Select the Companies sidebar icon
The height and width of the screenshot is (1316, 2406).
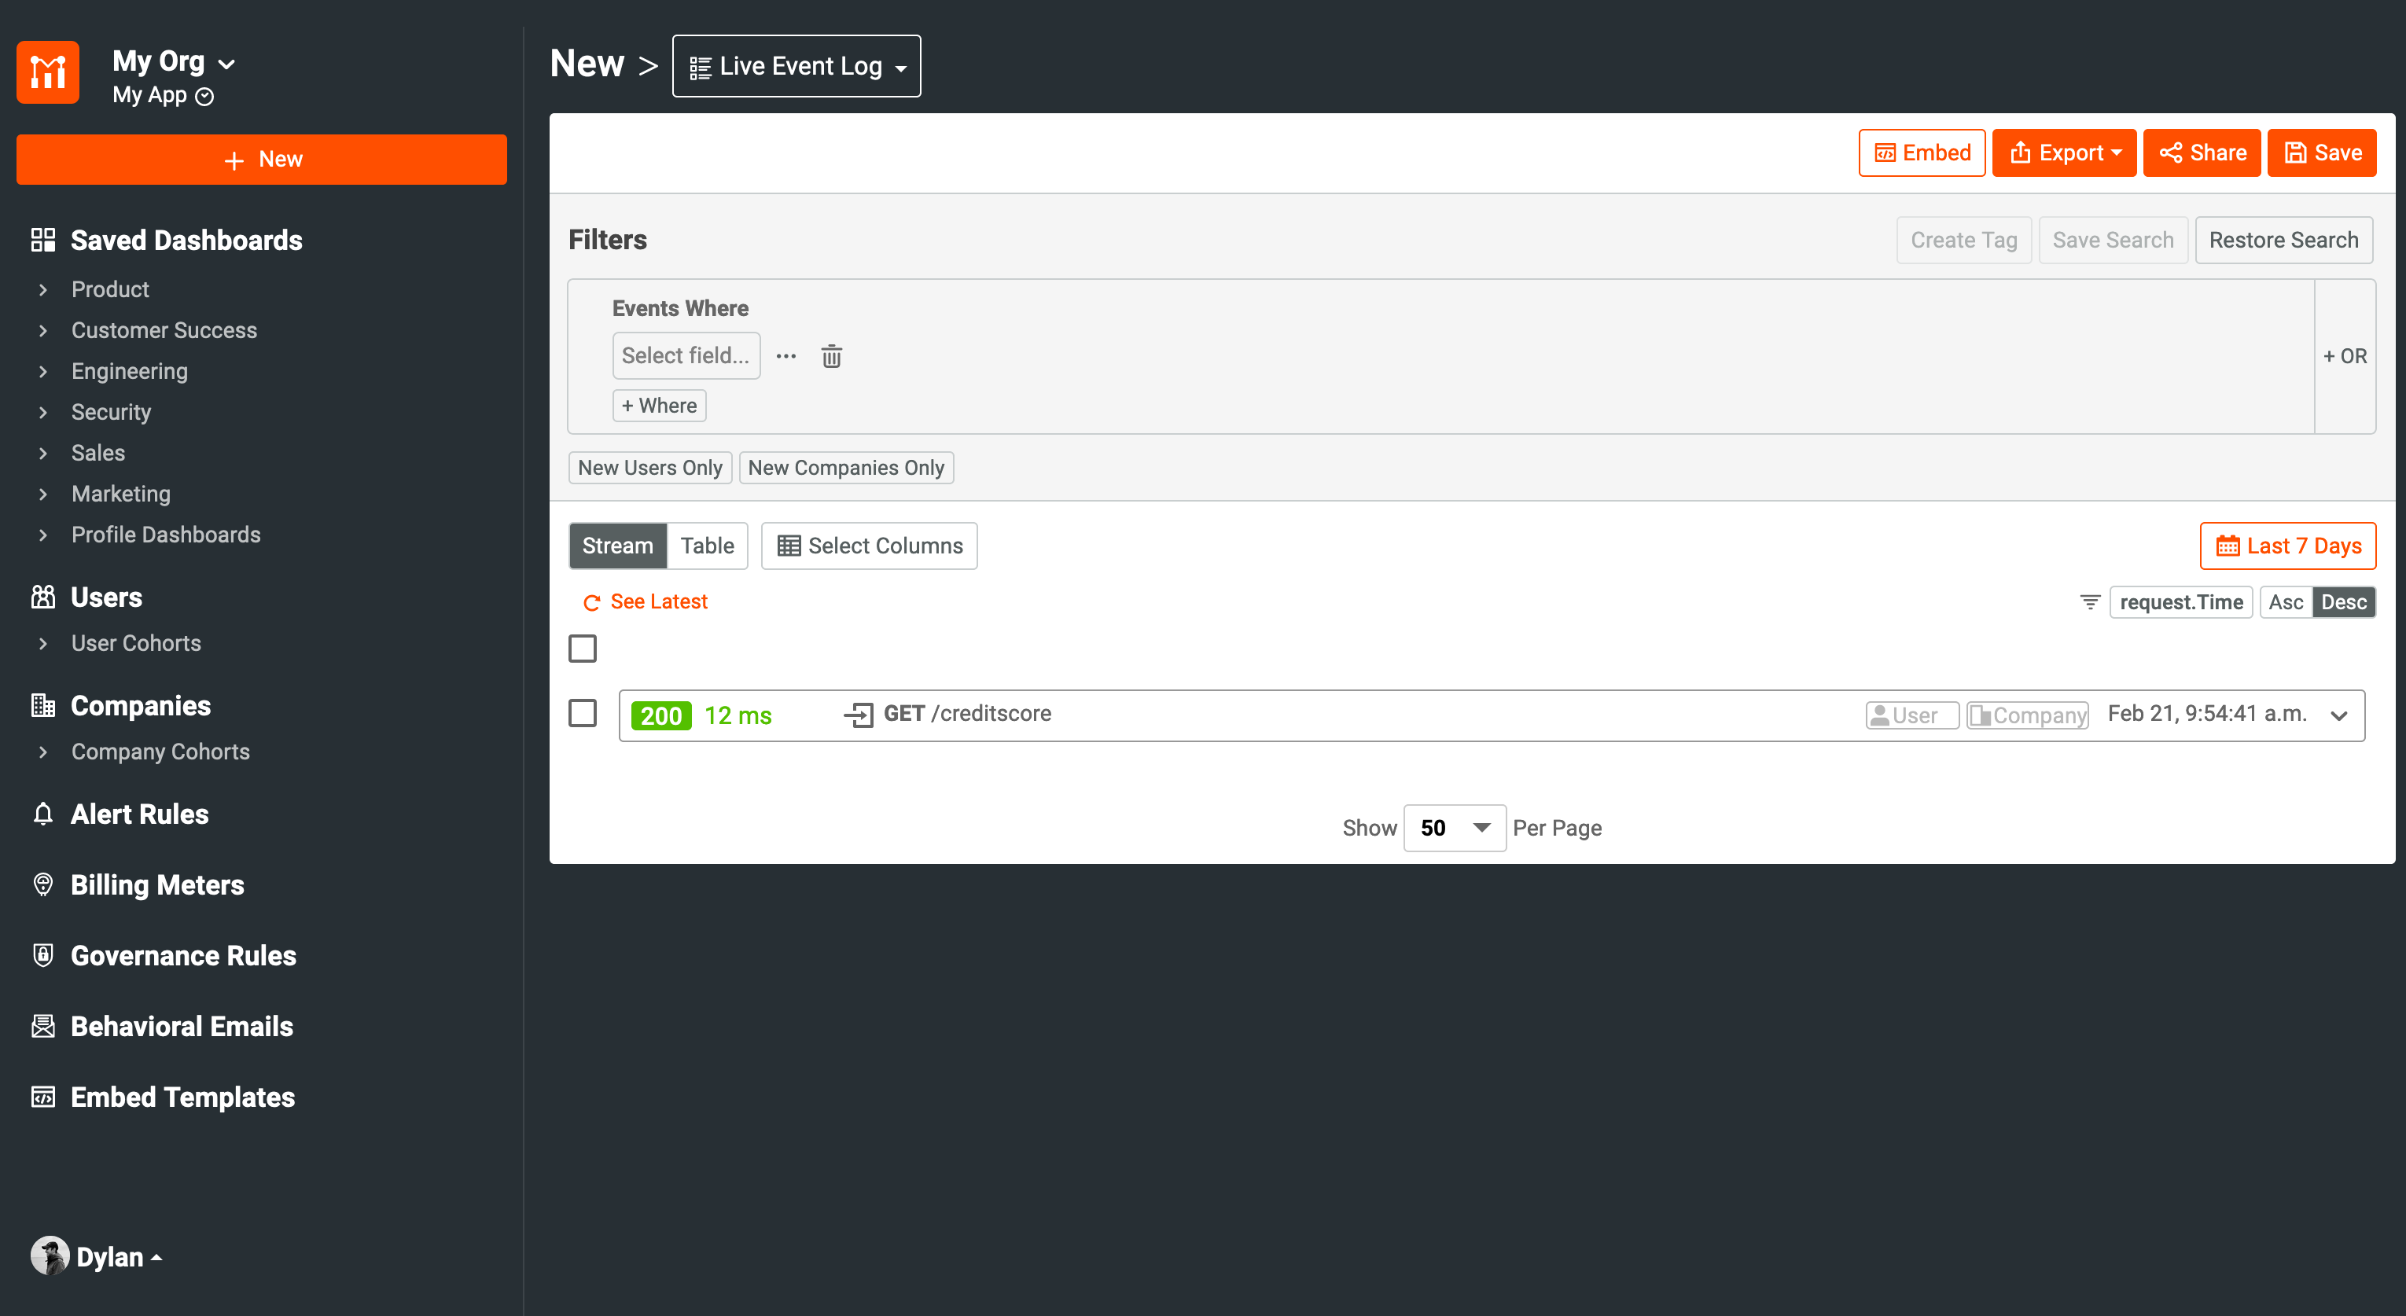coord(43,705)
